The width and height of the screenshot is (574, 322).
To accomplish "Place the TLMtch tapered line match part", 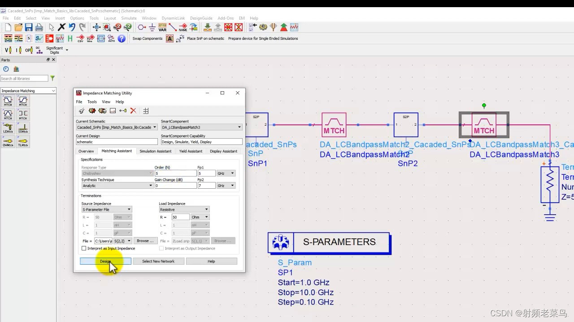I will pyautogui.click(x=22, y=141).
